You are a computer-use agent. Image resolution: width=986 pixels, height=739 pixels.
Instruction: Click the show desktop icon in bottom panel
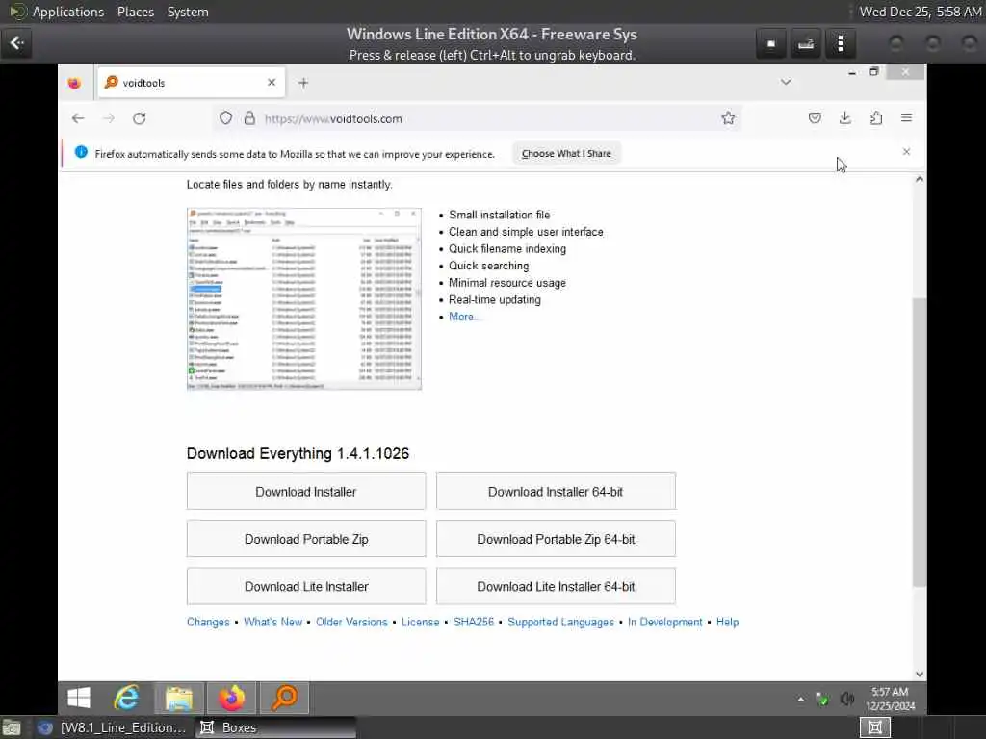click(12, 727)
